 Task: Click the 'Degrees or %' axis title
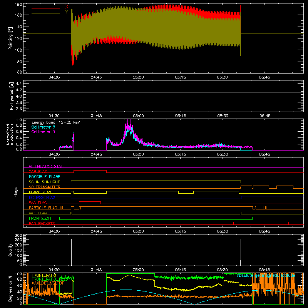(x=10, y=288)
